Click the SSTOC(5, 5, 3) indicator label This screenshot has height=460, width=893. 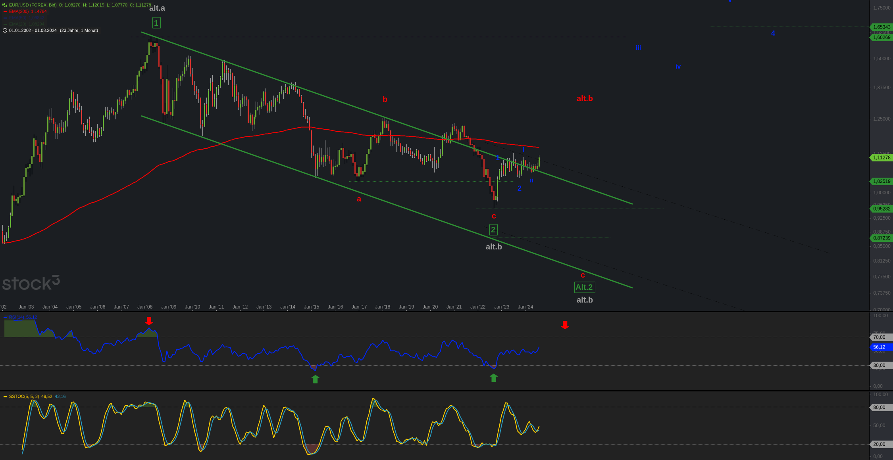tap(24, 397)
